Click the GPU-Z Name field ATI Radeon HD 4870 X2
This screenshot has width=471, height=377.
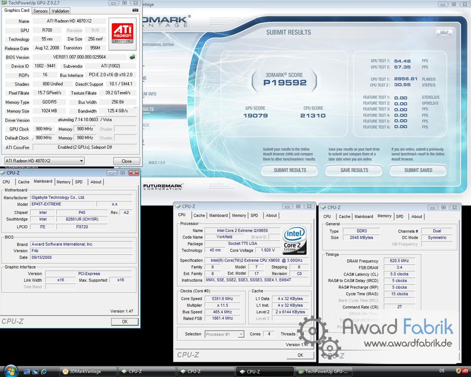69,21
